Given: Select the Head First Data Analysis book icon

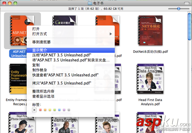Looking at the screenshot, I should [x=150, y=79].
